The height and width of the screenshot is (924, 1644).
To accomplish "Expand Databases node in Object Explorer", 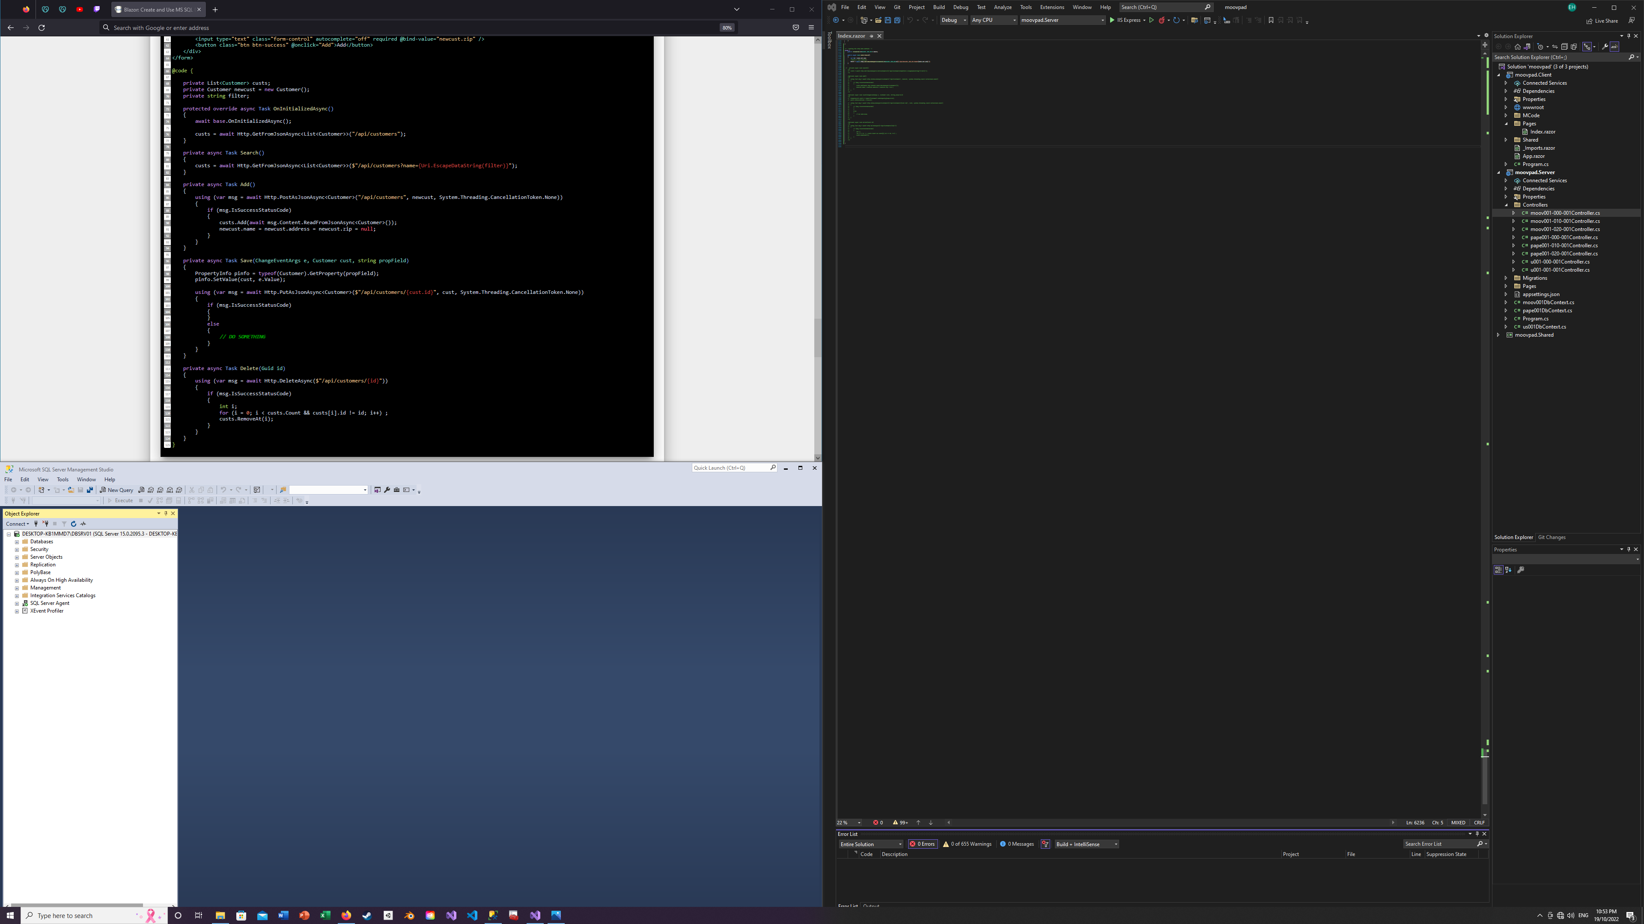I will pyautogui.click(x=17, y=542).
